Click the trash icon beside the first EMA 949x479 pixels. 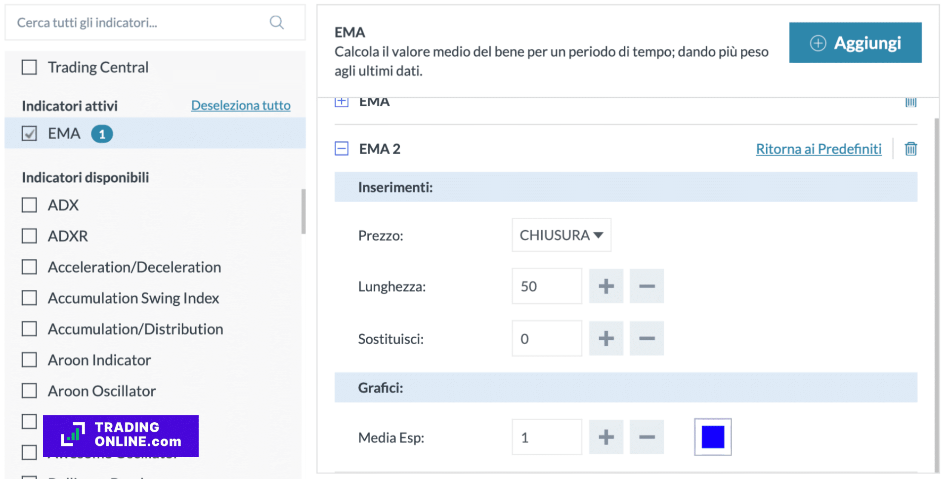click(x=911, y=102)
